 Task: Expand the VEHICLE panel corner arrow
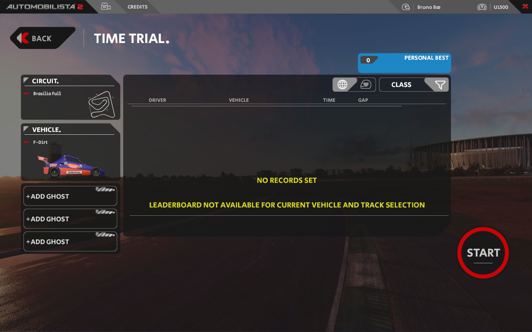pos(26,129)
